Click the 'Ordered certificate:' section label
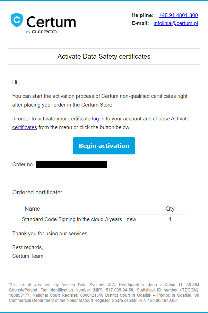Viewport: 208px width, 313px height. point(37,192)
